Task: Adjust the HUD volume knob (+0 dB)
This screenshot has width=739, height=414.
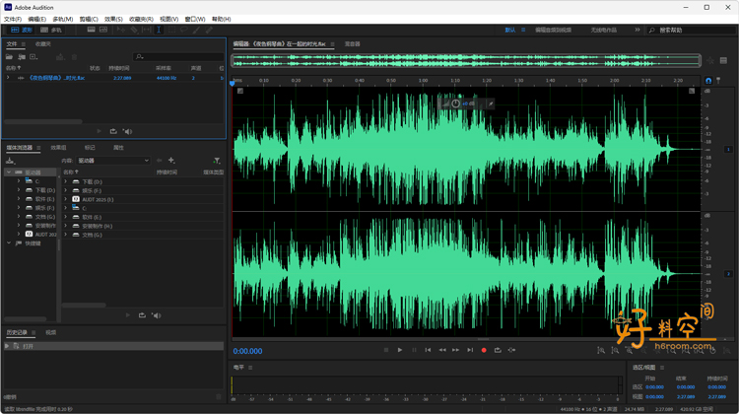Action: (456, 103)
